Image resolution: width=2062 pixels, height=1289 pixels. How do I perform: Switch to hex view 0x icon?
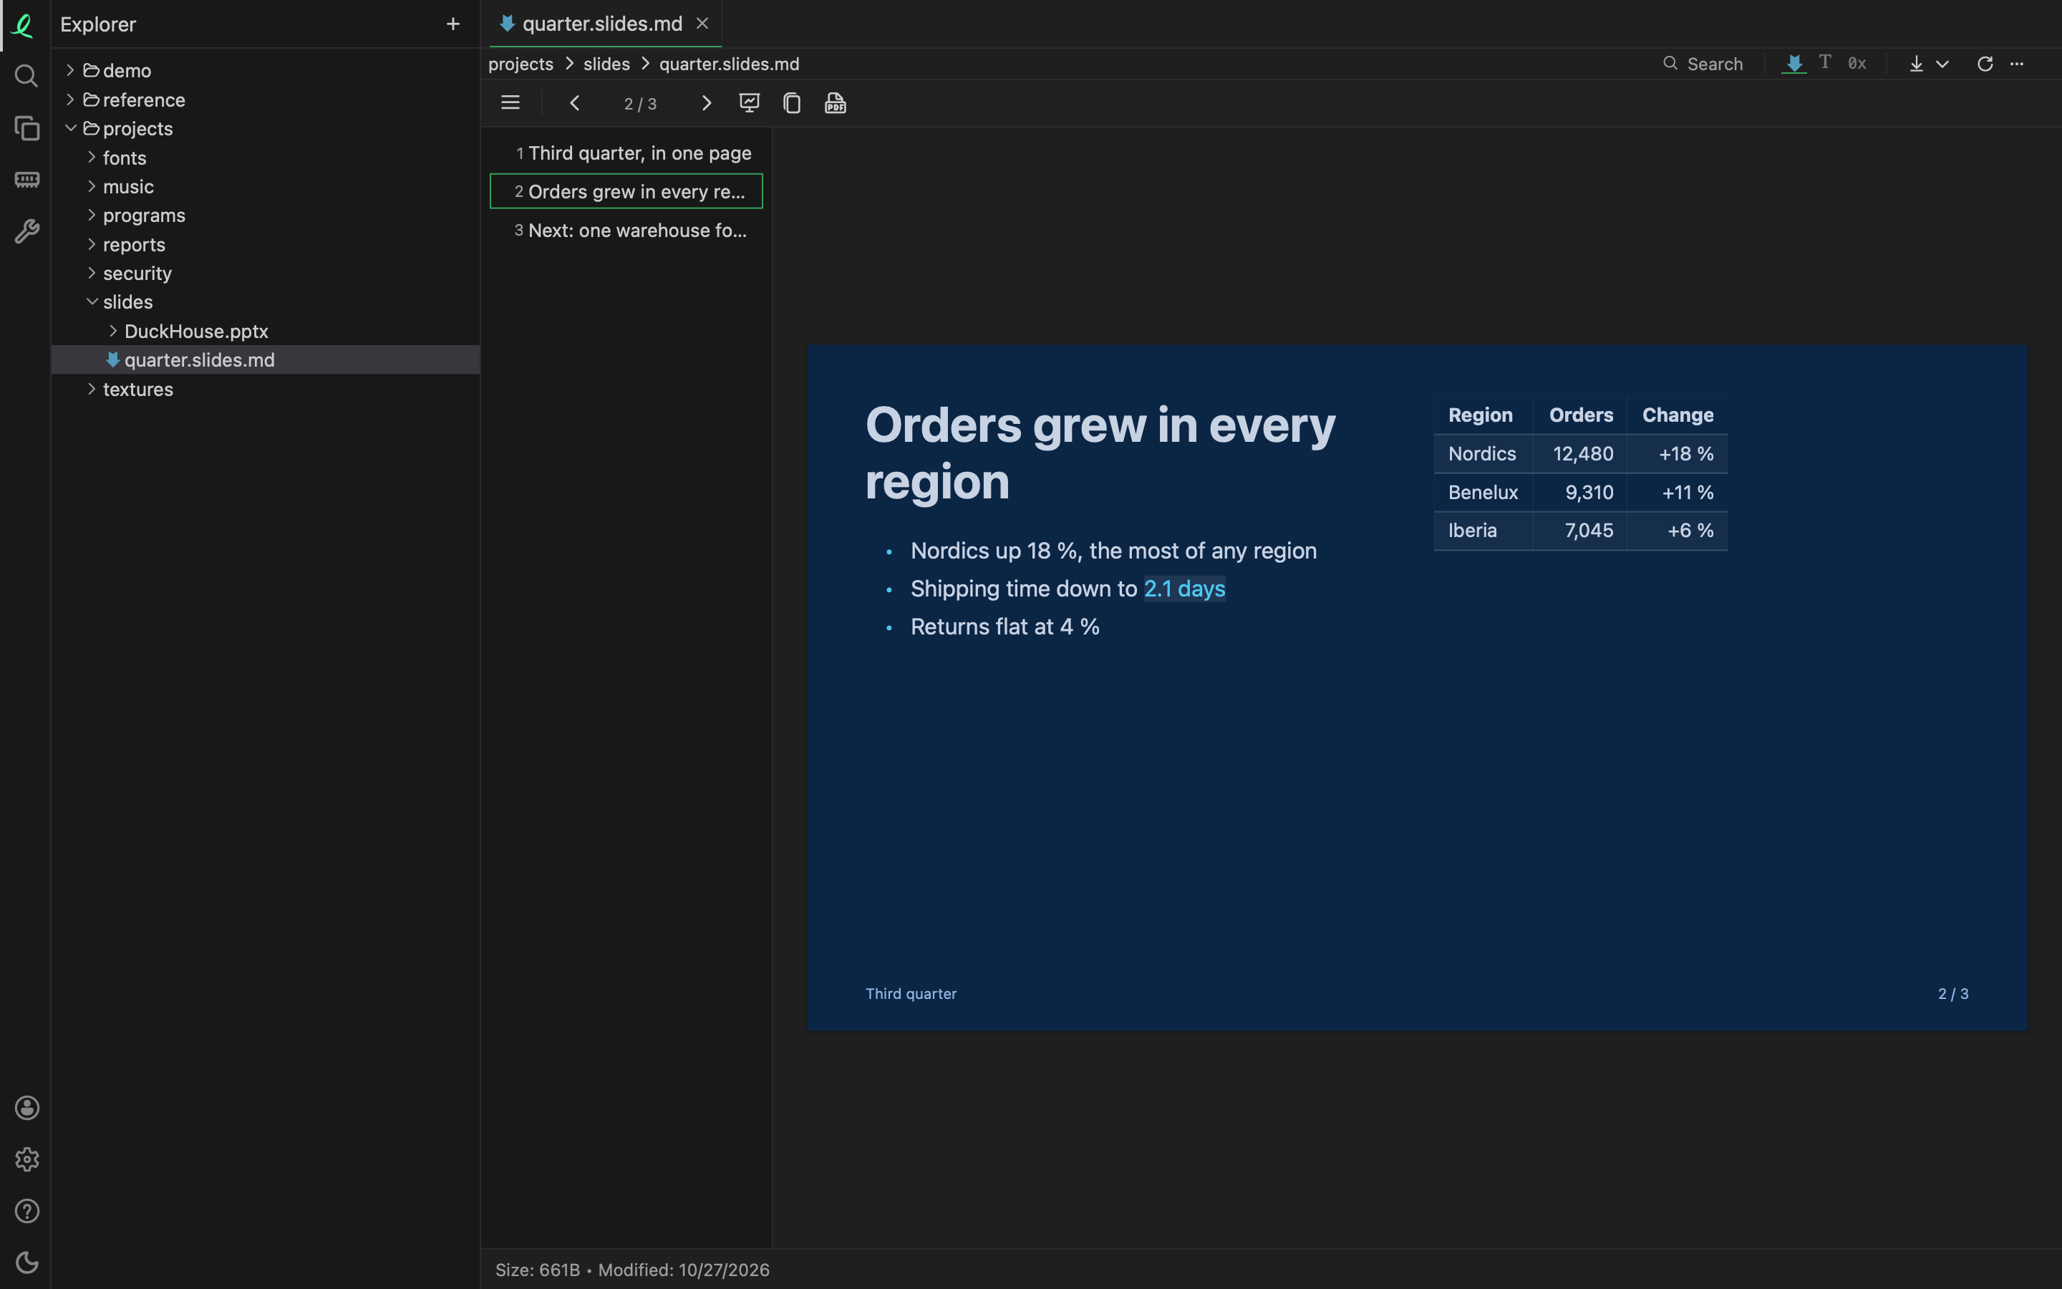click(x=1857, y=63)
